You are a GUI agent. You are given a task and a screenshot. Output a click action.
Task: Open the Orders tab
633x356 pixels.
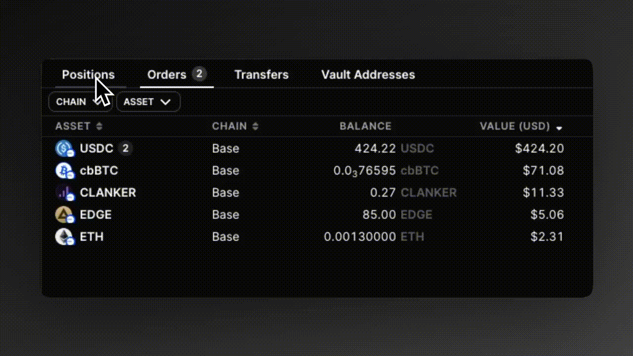tap(167, 75)
